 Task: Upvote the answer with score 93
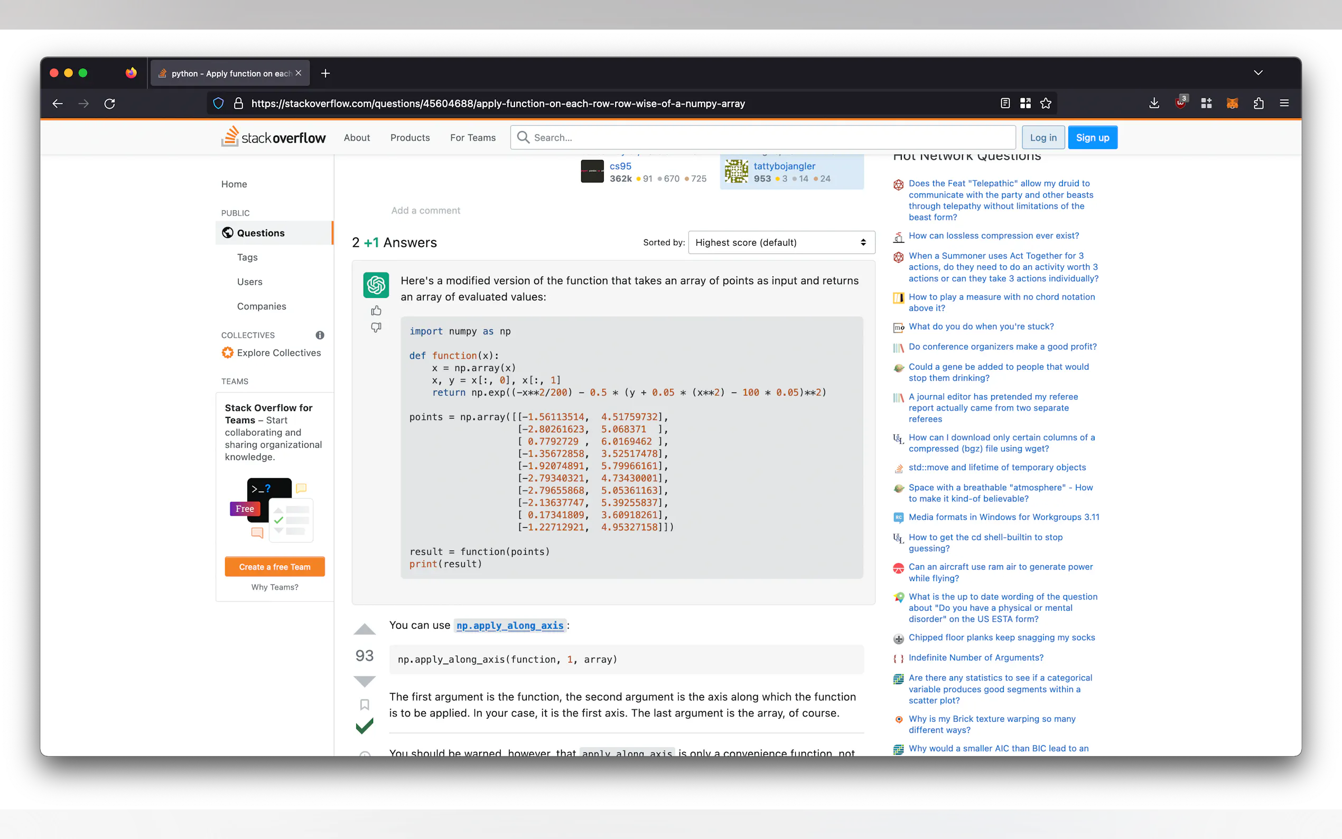point(365,629)
